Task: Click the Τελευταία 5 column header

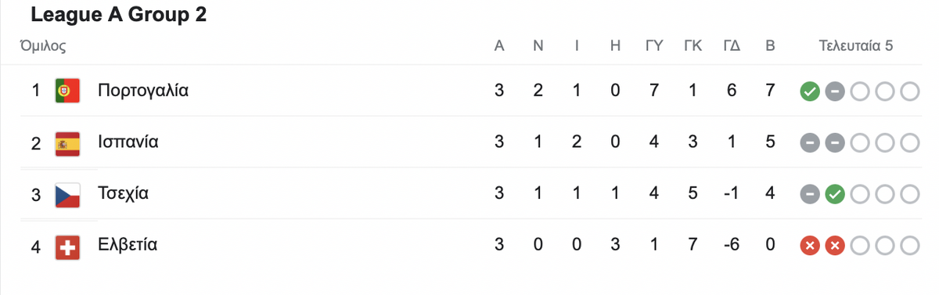Action: click(x=856, y=46)
